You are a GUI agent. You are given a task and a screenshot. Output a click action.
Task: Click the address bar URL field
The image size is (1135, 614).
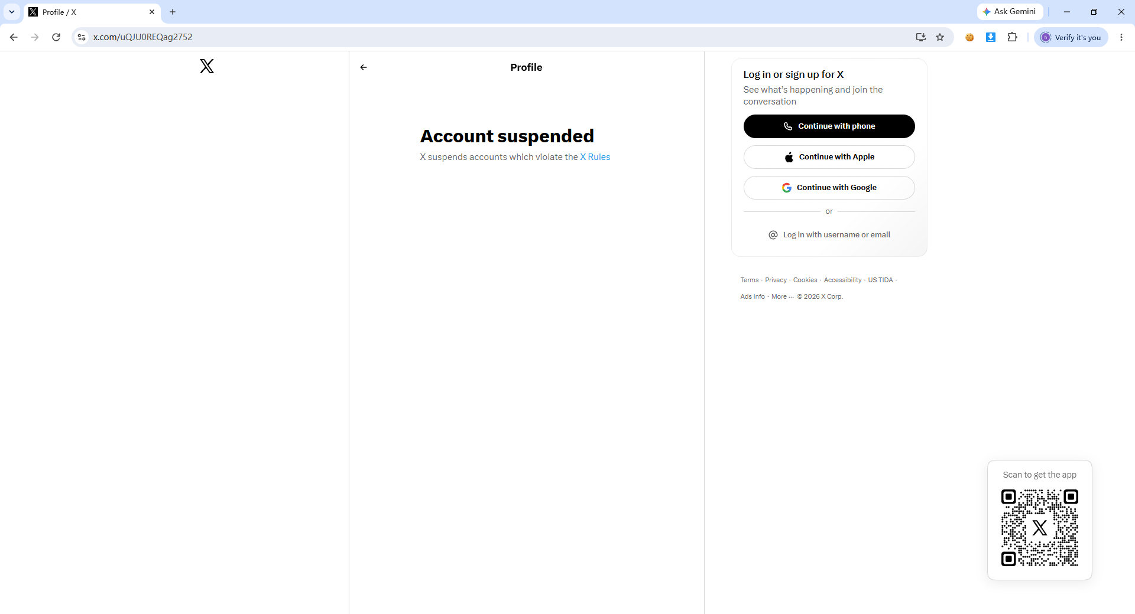click(497, 37)
